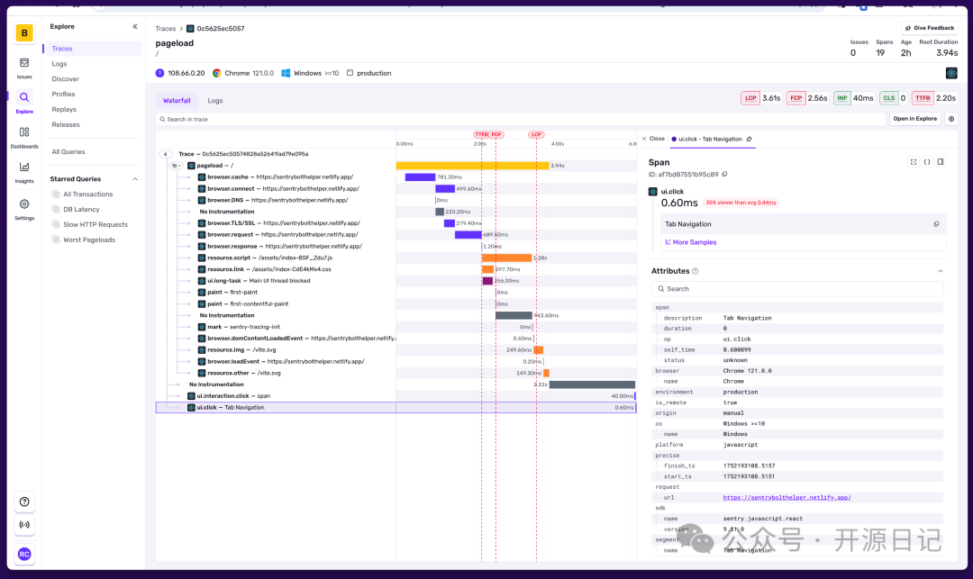Image resolution: width=973 pixels, height=579 pixels.
Task: Open Slow HTTP Requests starred query
Action: click(x=94, y=224)
